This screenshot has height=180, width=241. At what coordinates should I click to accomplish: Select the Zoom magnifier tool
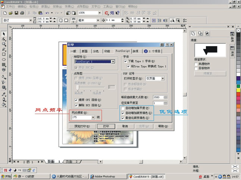[4, 44]
